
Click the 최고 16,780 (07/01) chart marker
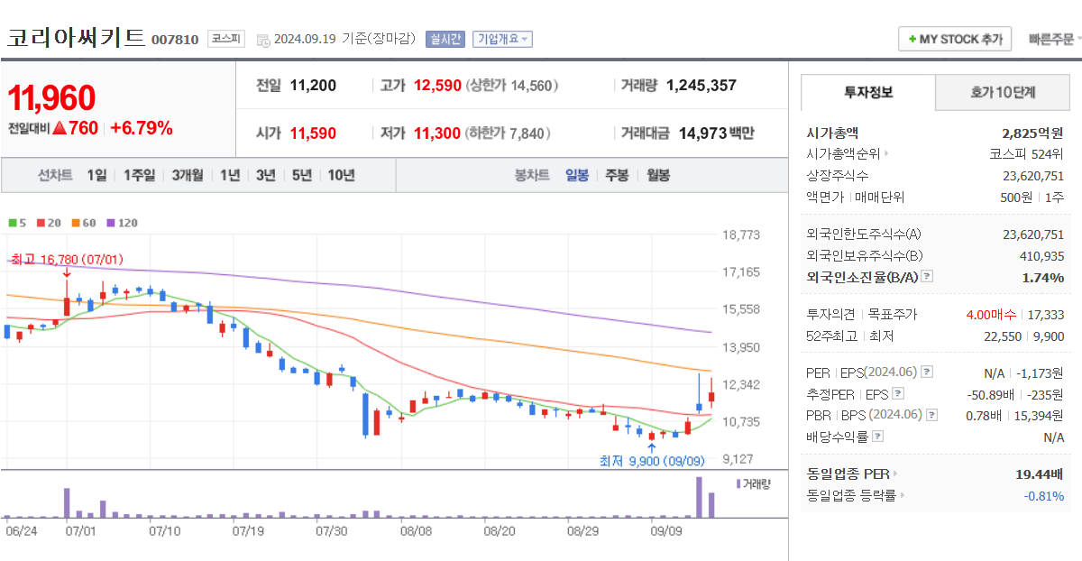click(67, 260)
